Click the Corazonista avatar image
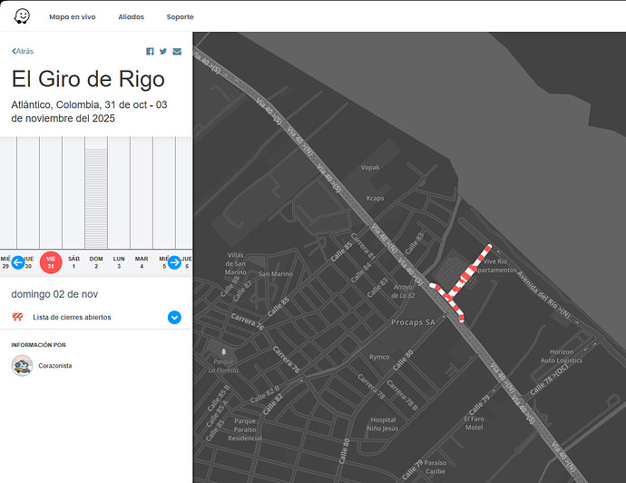626x483 pixels. tap(22, 365)
